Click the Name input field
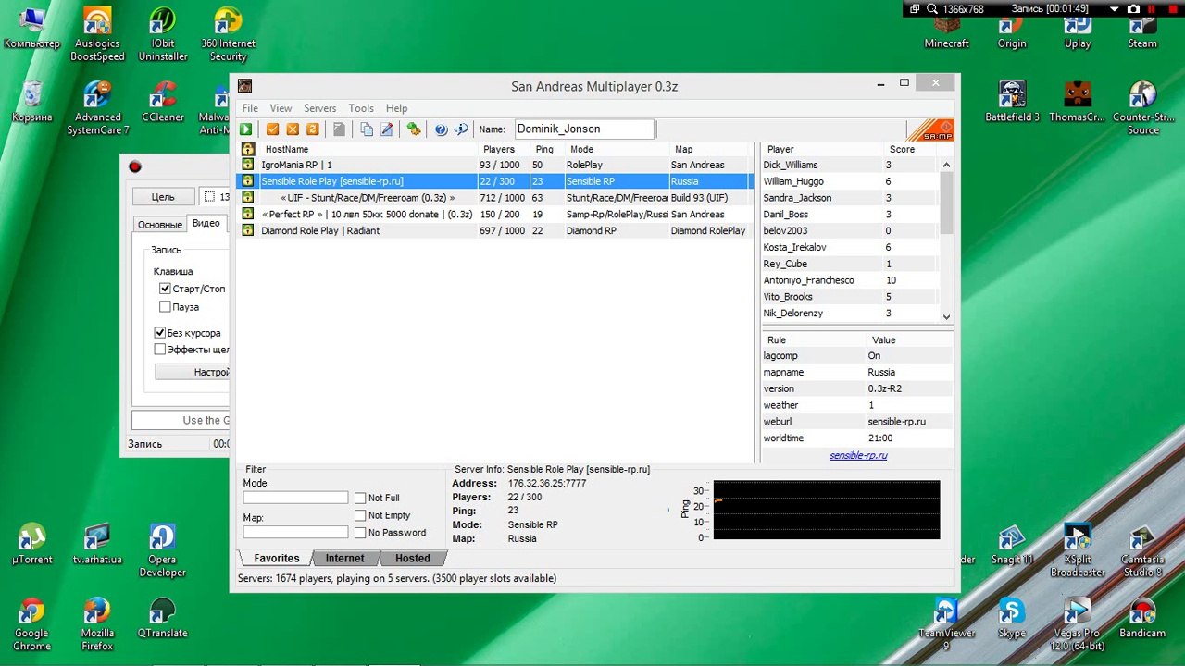Viewport: 1185px width, 666px height. [x=584, y=129]
